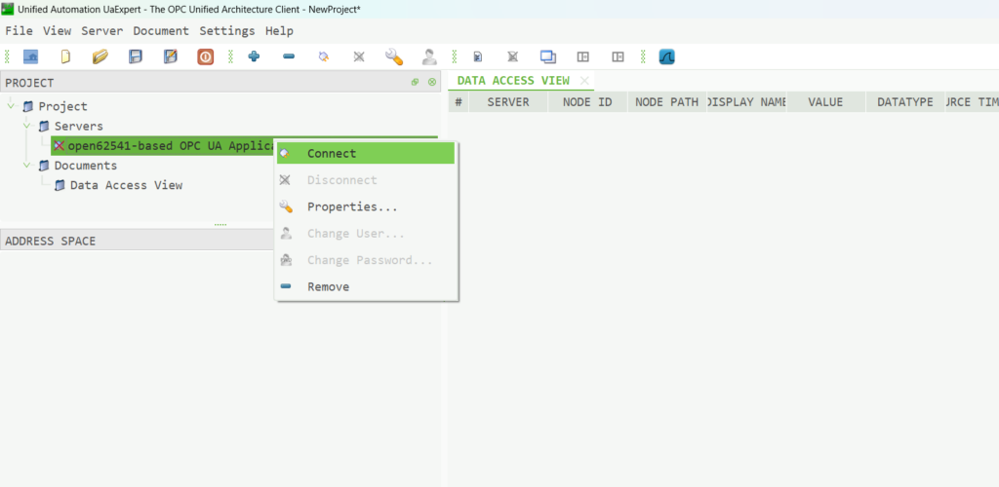Click the # column header
The height and width of the screenshot is (487, 999).
coord(459,101)
